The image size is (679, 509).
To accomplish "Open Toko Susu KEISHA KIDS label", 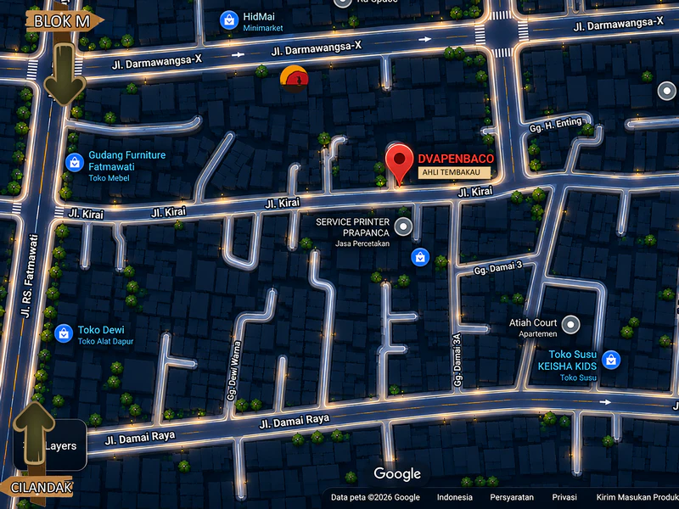I will tap(567, 360).
